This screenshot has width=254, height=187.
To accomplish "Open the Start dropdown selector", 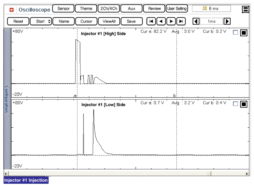I will [x=41, y=21].
